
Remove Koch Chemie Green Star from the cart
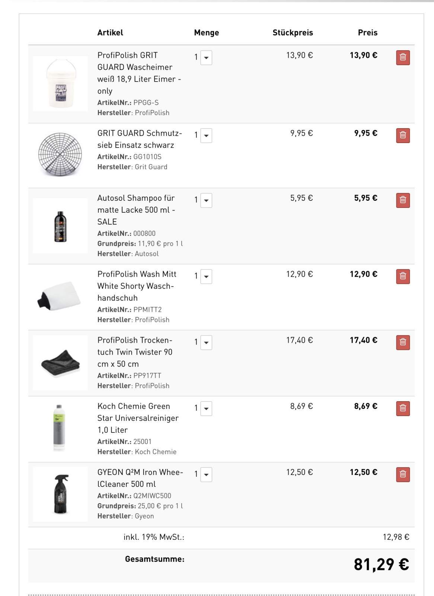(x=403, y=409)
